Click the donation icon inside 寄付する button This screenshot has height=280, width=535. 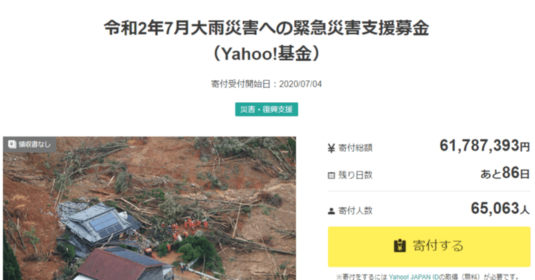(x=400, y=245)
